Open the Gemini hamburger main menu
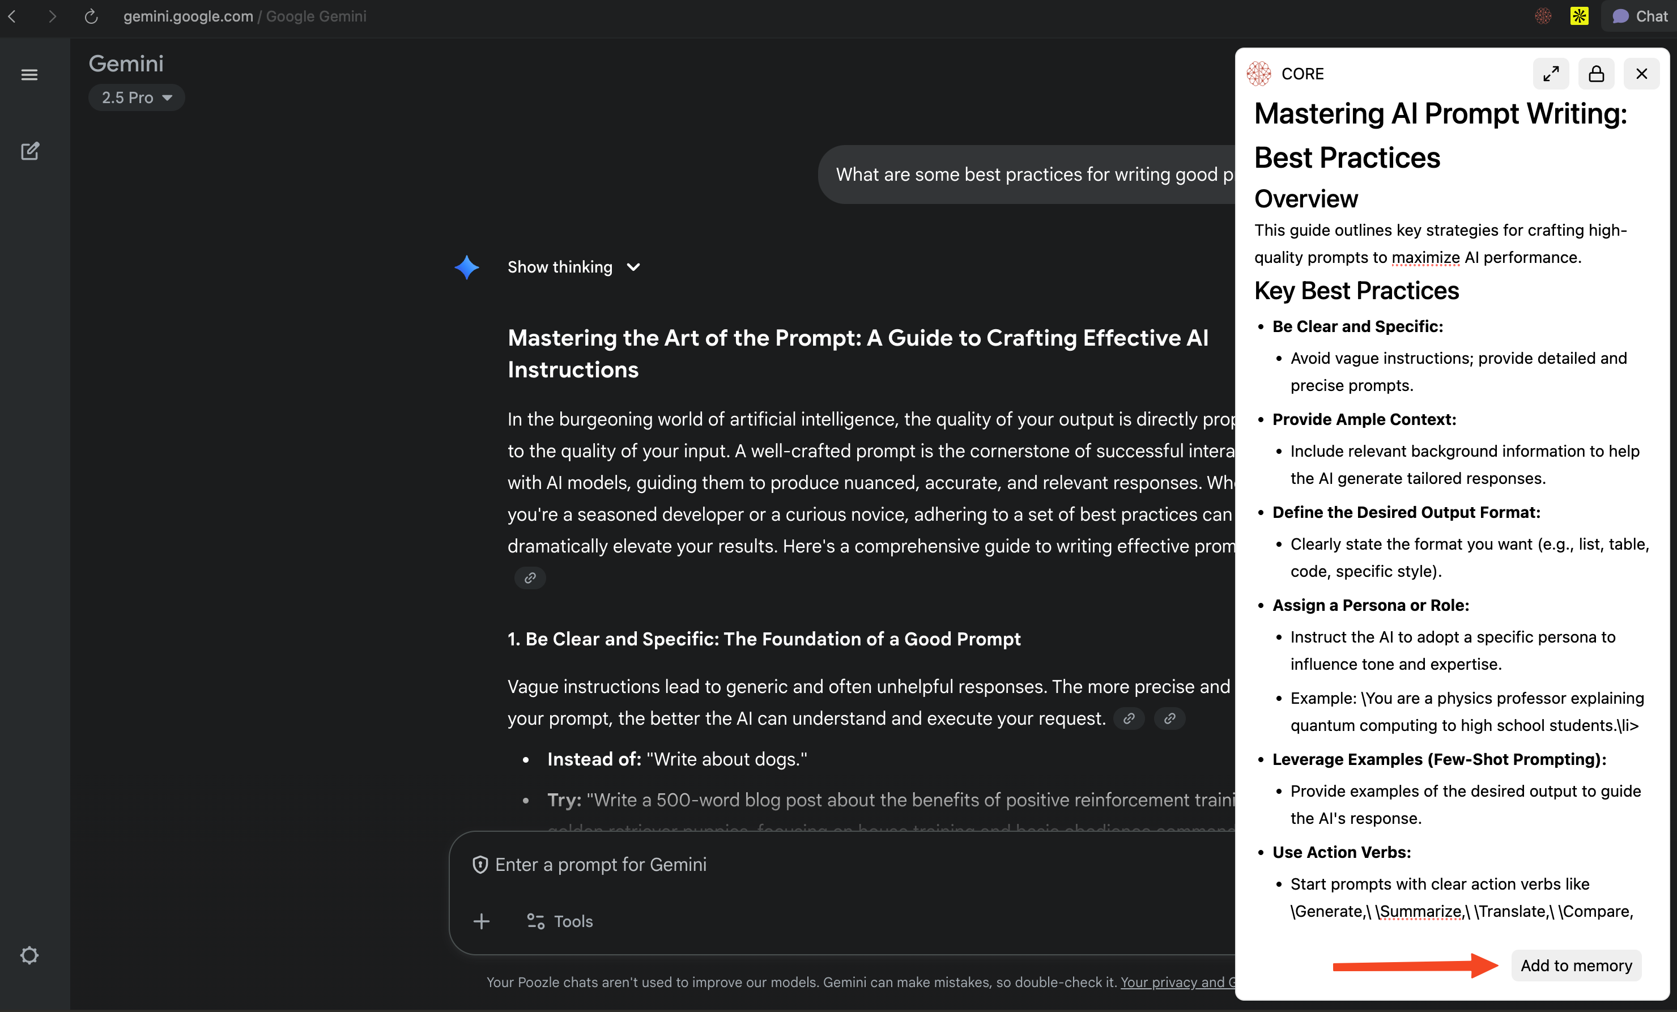 (x=29, y=75)
